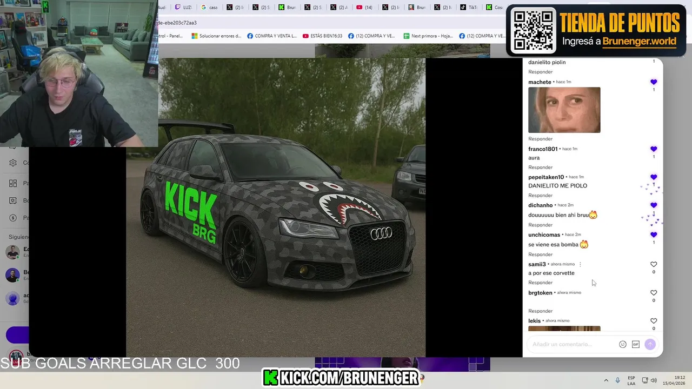This screenshot has width=692, height=389.
Task: Like brgtoken's comment with the heart icon
Action: [654, 293]
